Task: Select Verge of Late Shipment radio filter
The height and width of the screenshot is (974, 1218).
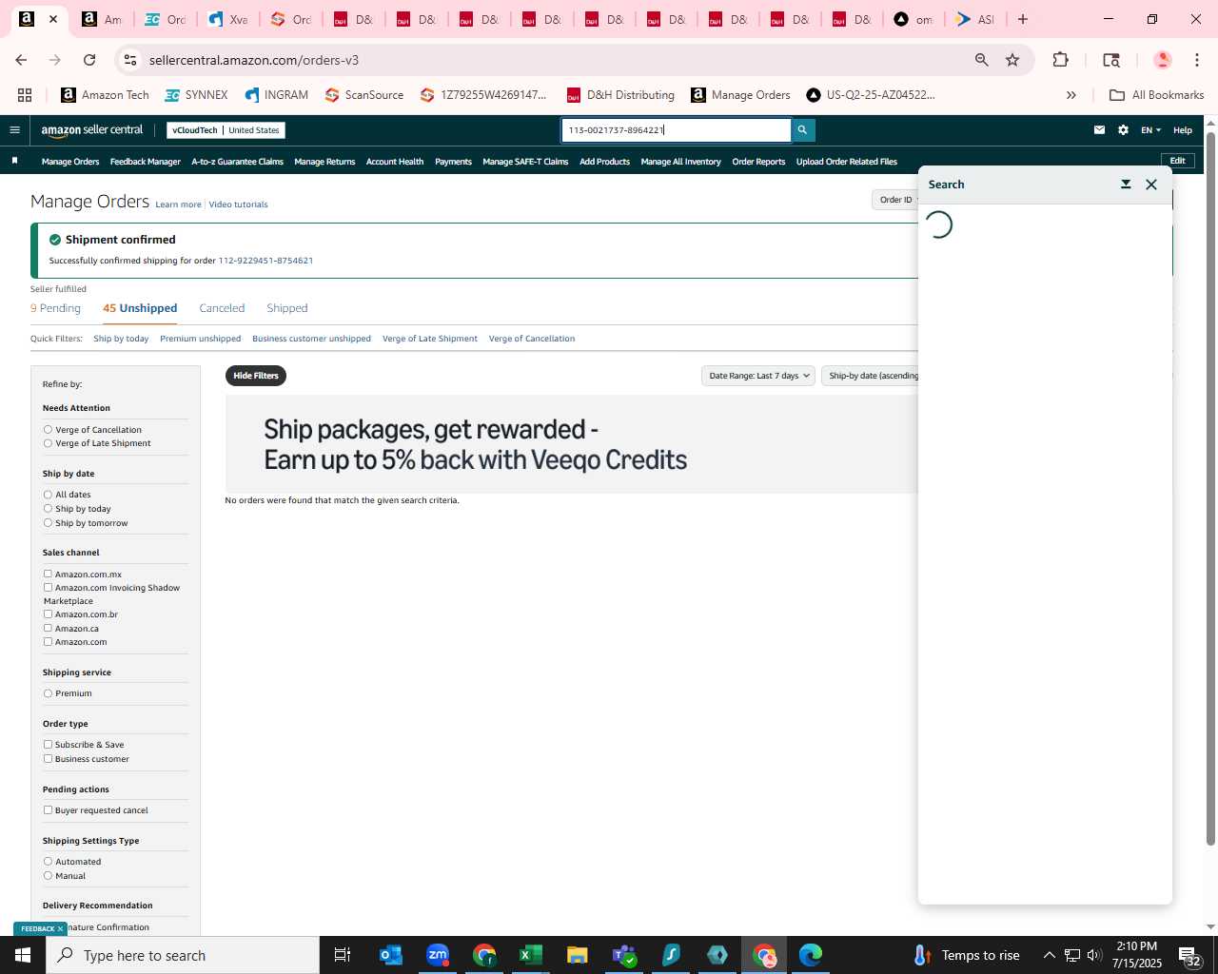Action: 48,443
